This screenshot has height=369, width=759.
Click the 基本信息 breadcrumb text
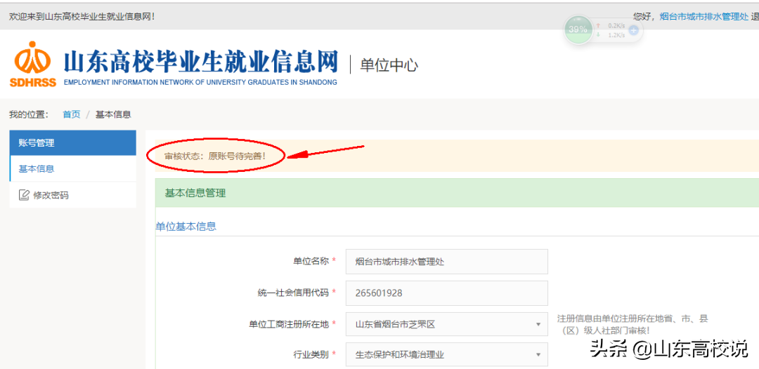pyautogui.click(x=112, y=114)
